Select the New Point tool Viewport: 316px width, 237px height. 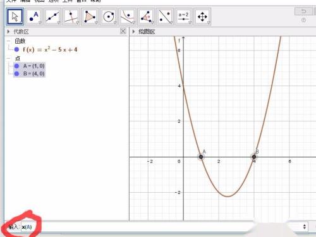(x=34, y=16)
